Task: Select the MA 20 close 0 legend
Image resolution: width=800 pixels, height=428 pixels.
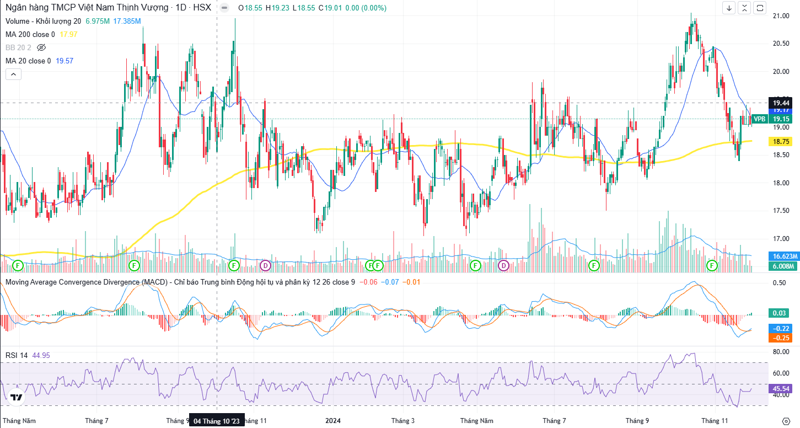Action: click(x=28, y=61)
